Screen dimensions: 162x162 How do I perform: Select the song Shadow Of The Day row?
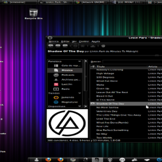126,104
